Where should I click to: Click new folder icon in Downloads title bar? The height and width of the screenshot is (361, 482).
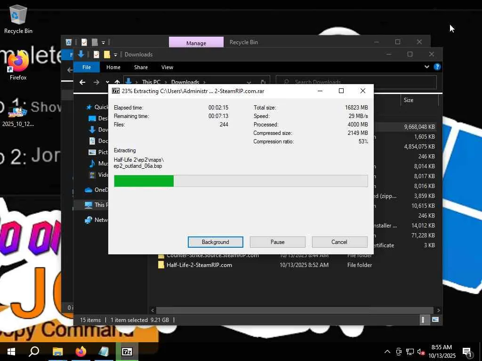pos(107,55)
